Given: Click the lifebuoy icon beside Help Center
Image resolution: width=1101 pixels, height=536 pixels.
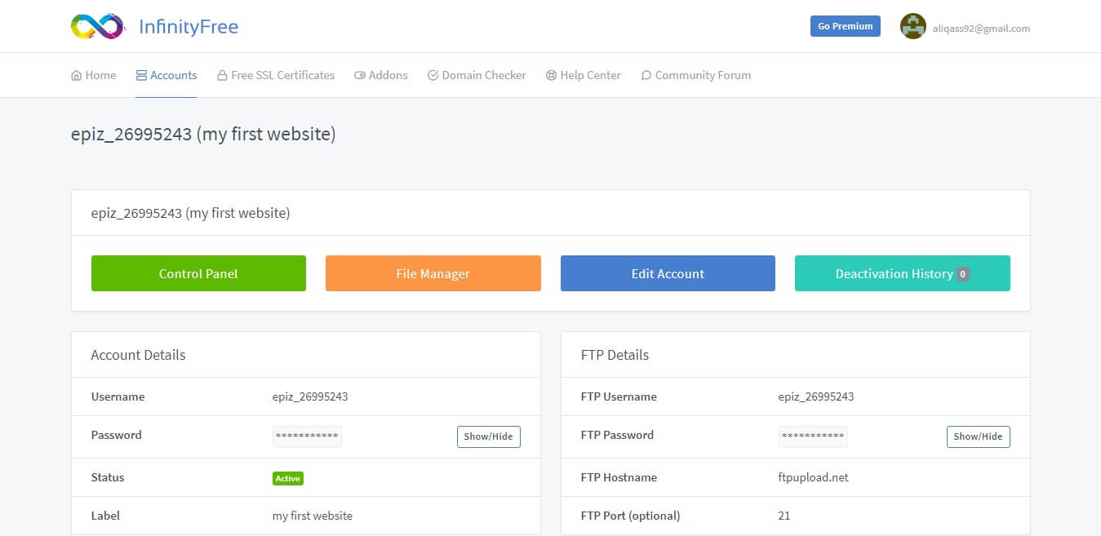Looking at the screenshot, I should [552, 76].
